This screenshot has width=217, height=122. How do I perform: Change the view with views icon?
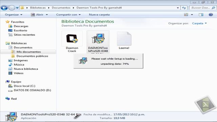click(x=186, y=15)
